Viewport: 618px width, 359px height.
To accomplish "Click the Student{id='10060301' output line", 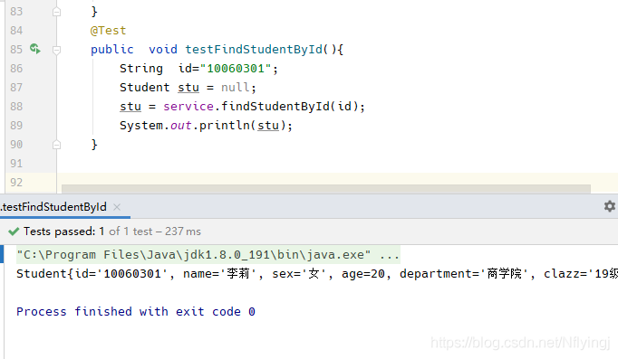I will [x=317, y=274].
